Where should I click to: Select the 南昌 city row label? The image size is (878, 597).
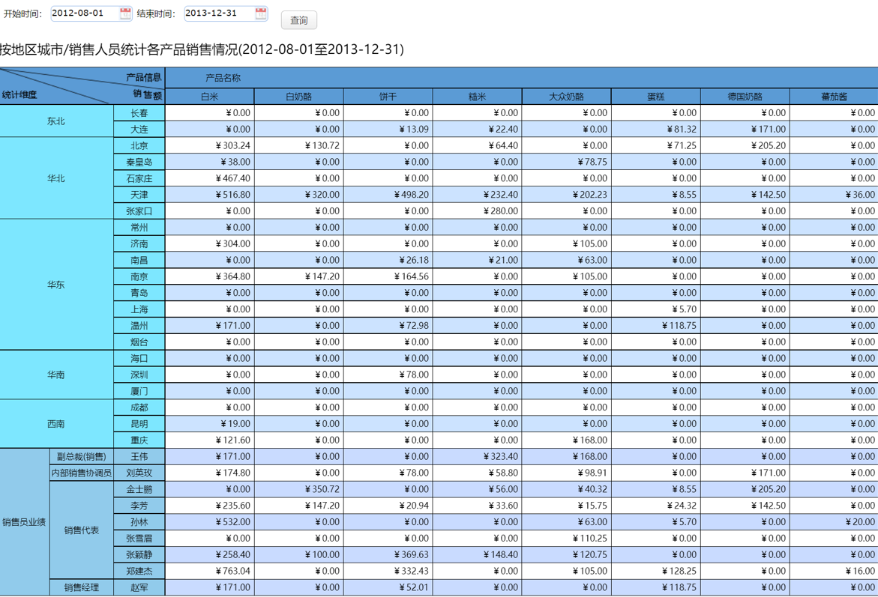139,260
